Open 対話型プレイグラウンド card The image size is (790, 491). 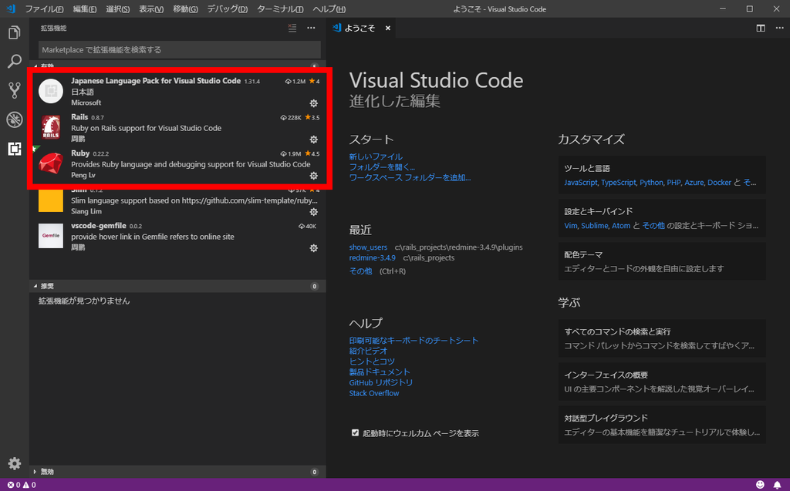[x=662, y=425]
